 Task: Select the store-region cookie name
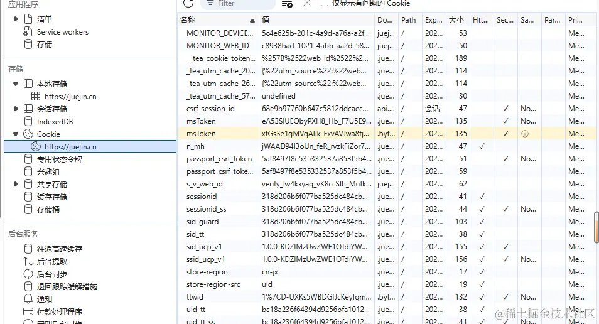coord(207,272)
